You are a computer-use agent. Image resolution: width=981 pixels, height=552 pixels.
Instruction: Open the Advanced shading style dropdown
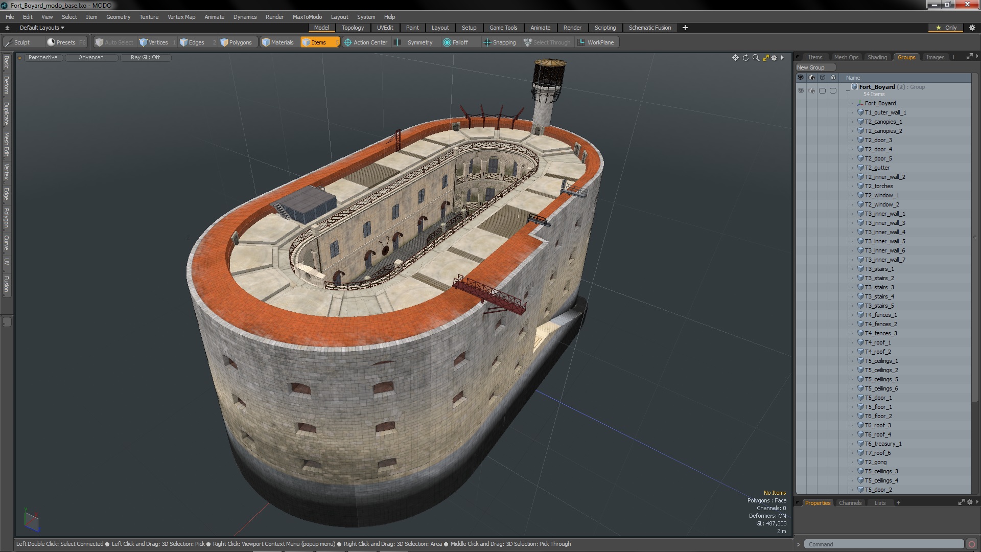[91, 57]
